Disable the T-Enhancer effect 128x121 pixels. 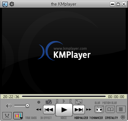tap(96, 118)
